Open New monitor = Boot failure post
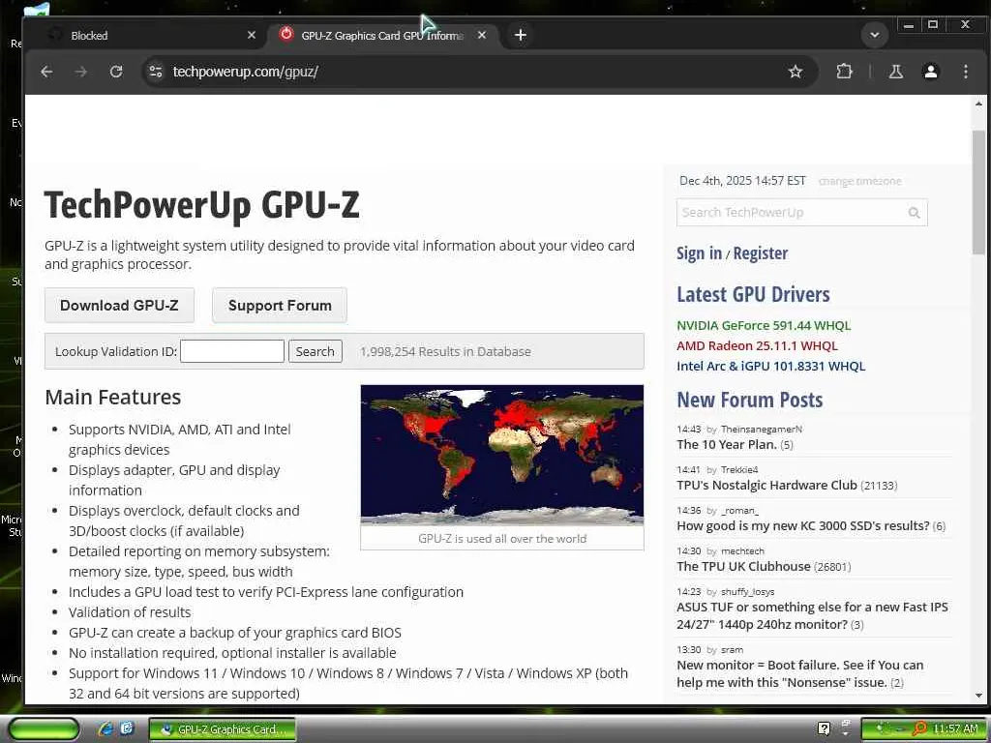This screenshot has width=991, height=743. tap(800, 673)
